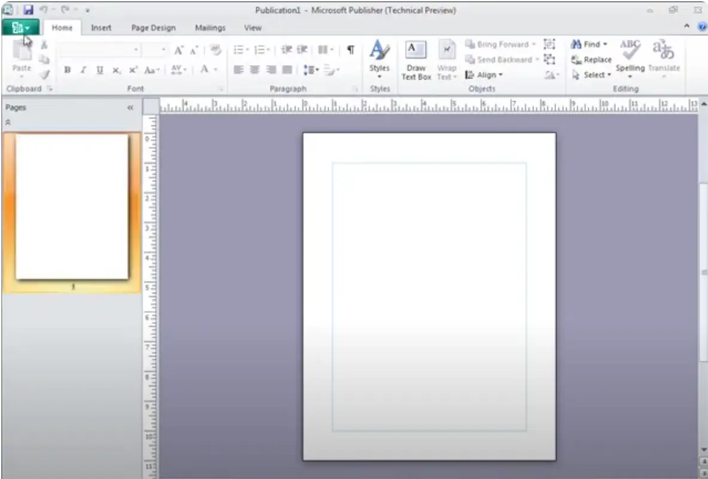The image size is (708, 479).
Task: Toggle Italic formatting
Action: (x=83, y=70)
